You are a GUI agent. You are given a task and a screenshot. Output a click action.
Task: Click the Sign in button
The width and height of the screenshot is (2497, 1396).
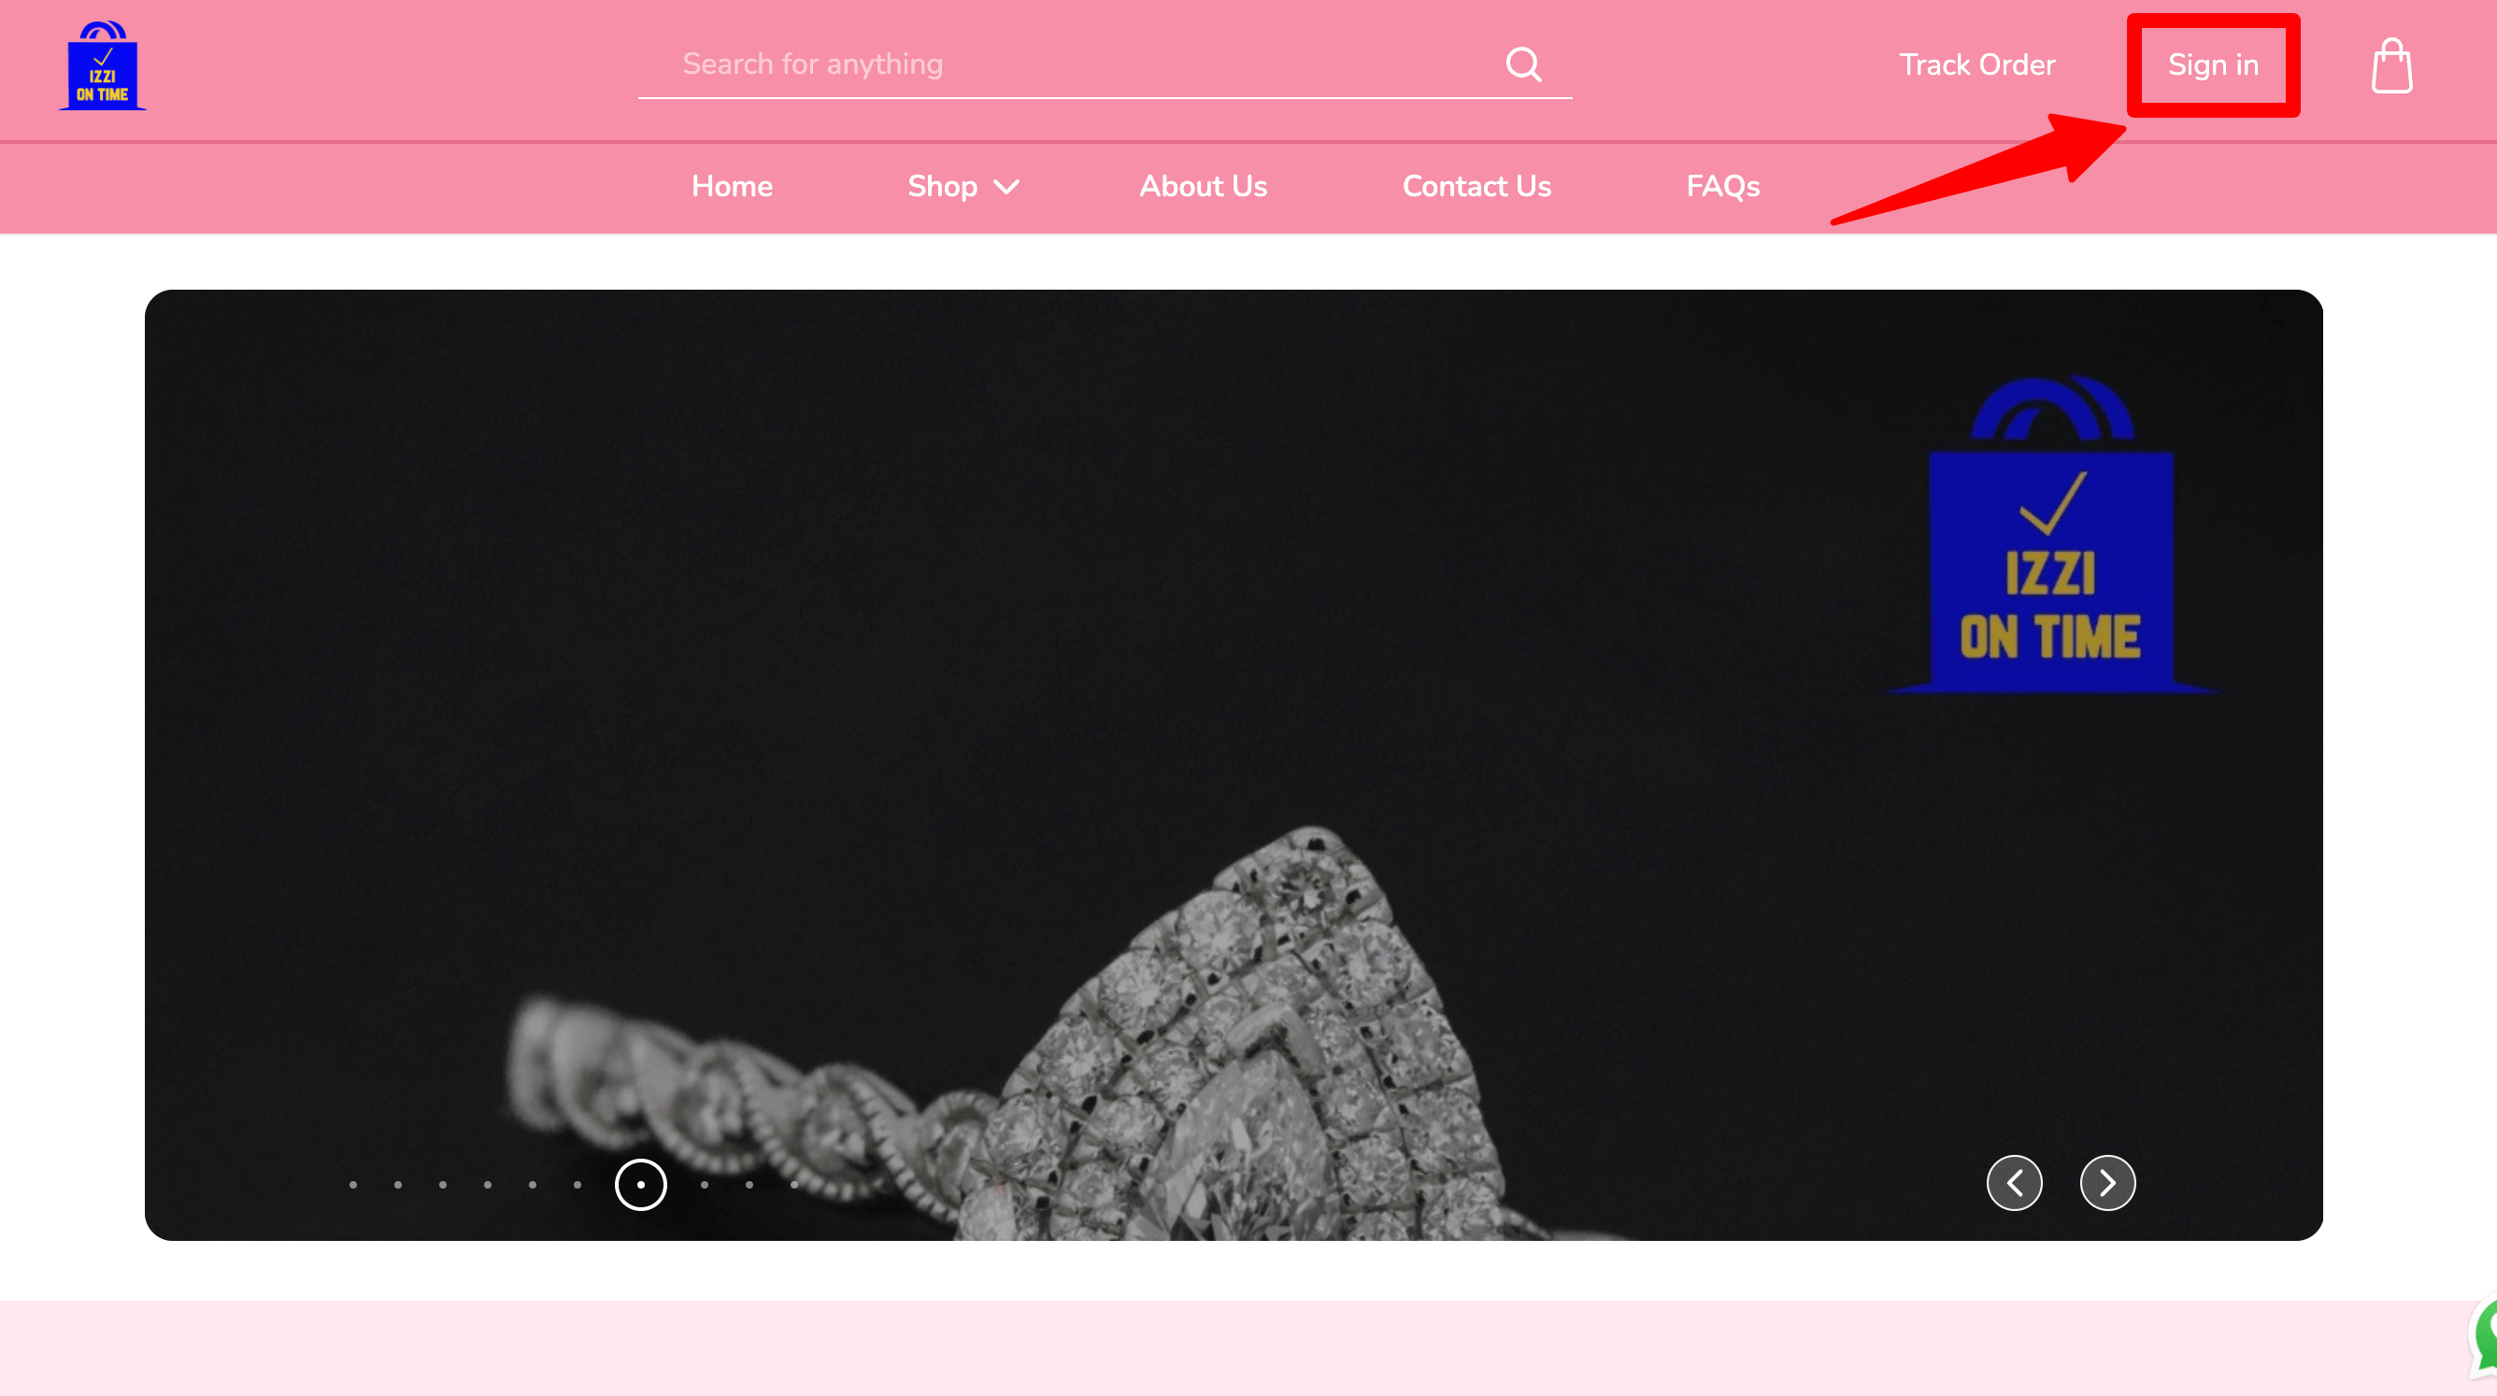tap(2212, 65)
